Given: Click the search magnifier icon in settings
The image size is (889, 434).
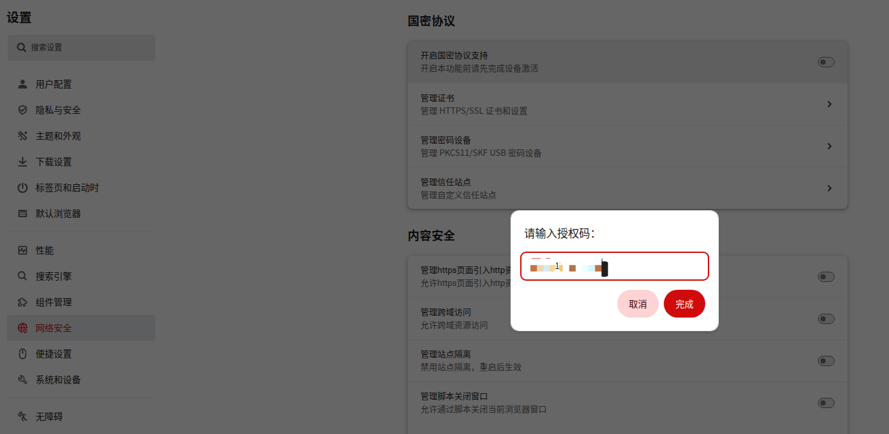Looking at the screenshot, I should click(x=22, y=48).
